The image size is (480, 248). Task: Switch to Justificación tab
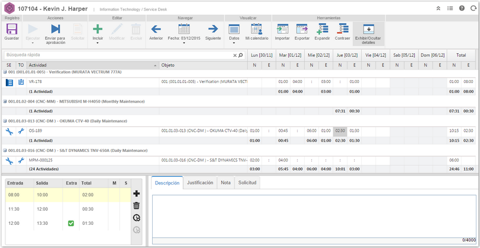pos(200,183)
